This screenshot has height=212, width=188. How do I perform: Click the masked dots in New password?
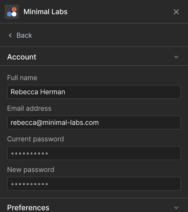(x=29, y=184)
